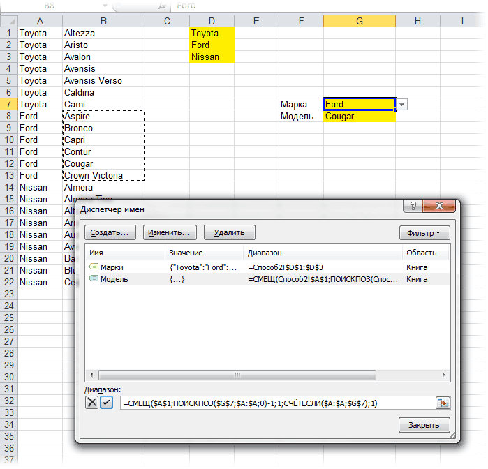Click cell G7 containing Ford
The height and width of the screenshot is (469, 488).
click(360, 104)
